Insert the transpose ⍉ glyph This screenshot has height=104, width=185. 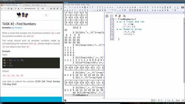tap(105, 10)
